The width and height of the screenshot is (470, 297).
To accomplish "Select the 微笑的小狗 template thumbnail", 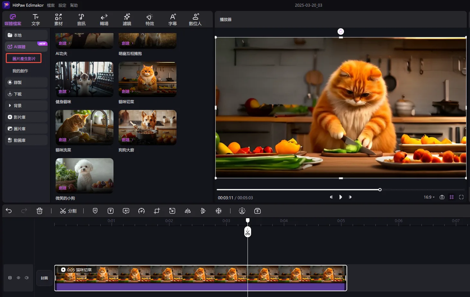I will [x=84, y=175].
